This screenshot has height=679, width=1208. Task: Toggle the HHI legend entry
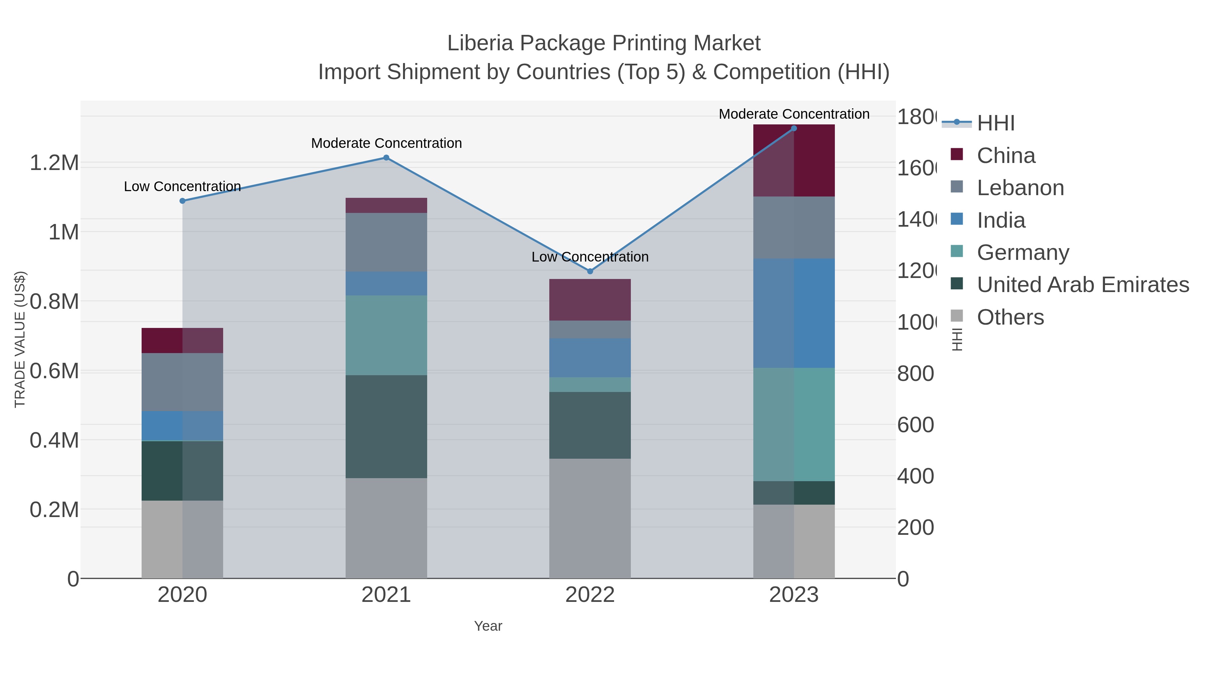point(978,123)
